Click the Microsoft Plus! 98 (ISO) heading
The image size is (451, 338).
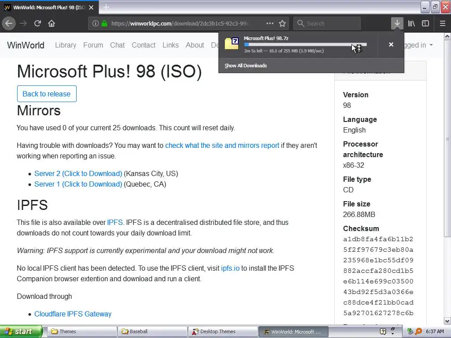(109, 71)
